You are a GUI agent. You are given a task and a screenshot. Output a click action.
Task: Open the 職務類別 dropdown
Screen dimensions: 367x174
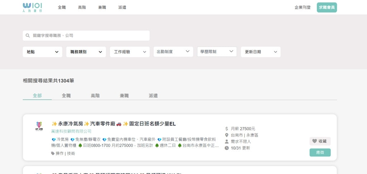coord(86,52)
